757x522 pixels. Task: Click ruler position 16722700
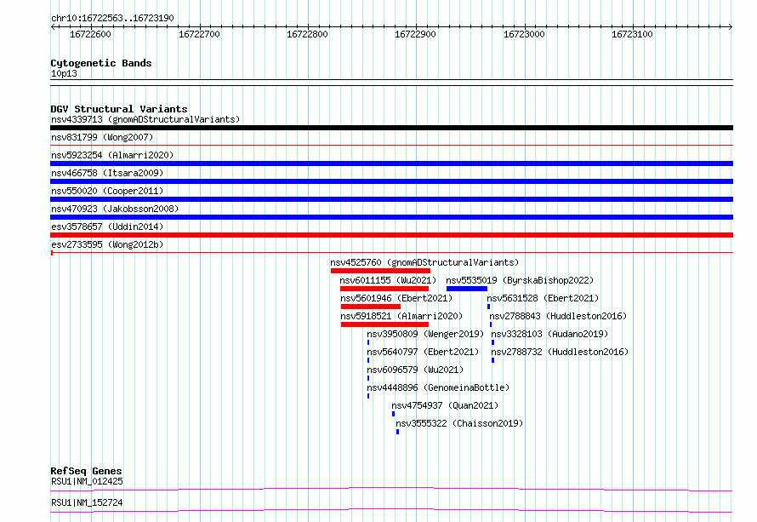(x=199, y=34)
